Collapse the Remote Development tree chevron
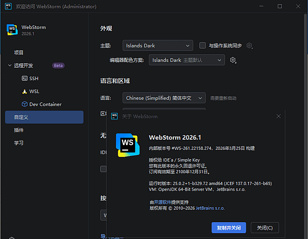 coord(10,65)
